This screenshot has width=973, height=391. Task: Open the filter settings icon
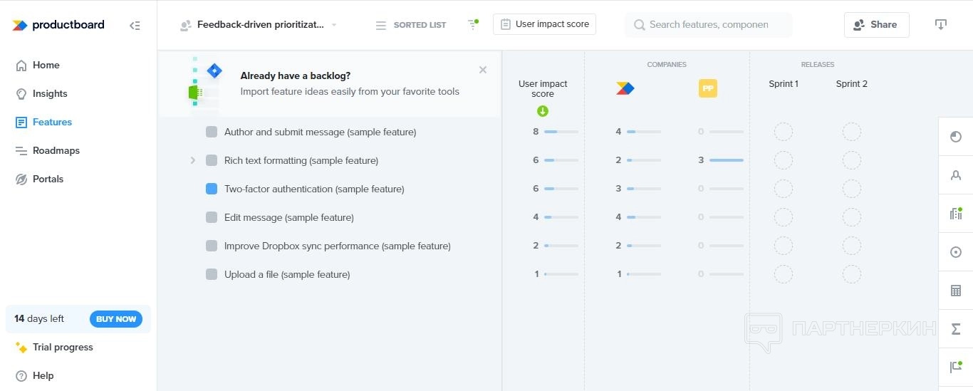(472, 24)
